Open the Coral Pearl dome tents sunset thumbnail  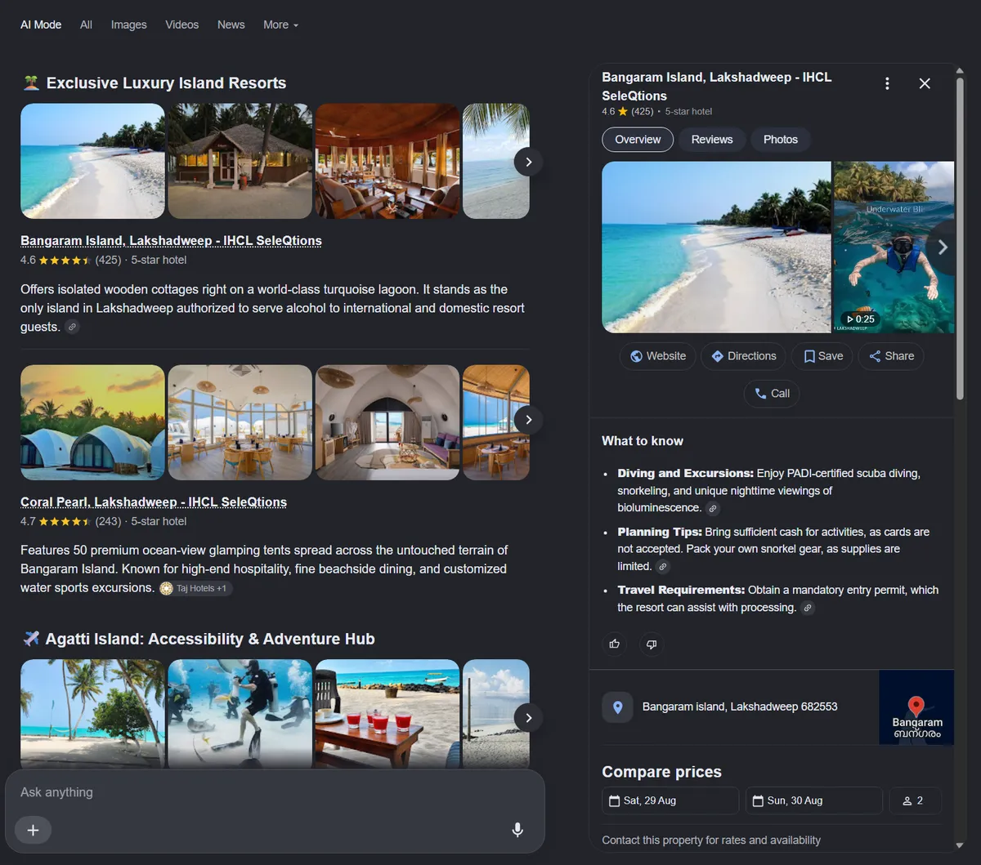[x=92, y=422]
